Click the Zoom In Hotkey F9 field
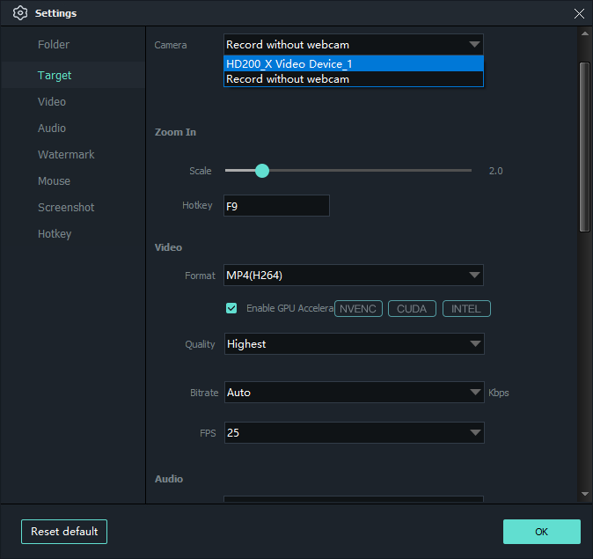 [x=276, y=206]
